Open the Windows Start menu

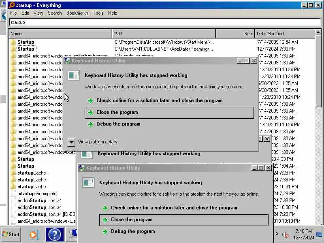pyautogui.click(x=11, y=234)
